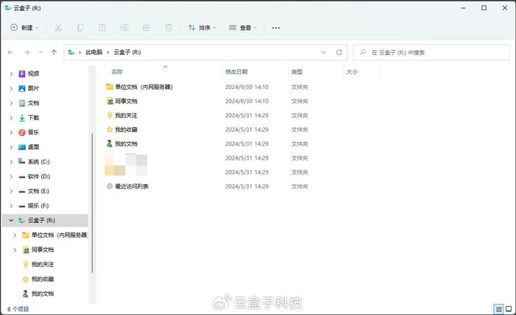Maximize the 云盒子 (R:) window
This screenshot has width=516, height=315.
(484, 8)
